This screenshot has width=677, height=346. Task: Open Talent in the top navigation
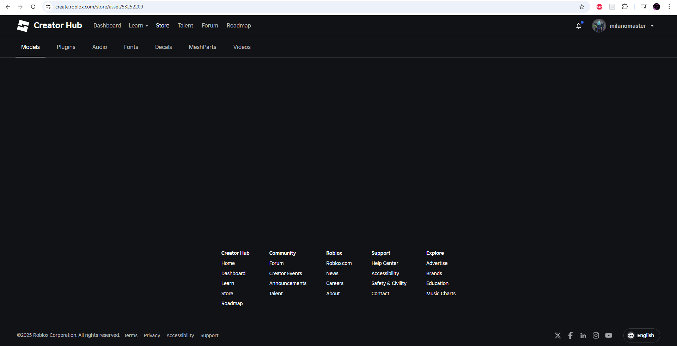click(185, 26)
